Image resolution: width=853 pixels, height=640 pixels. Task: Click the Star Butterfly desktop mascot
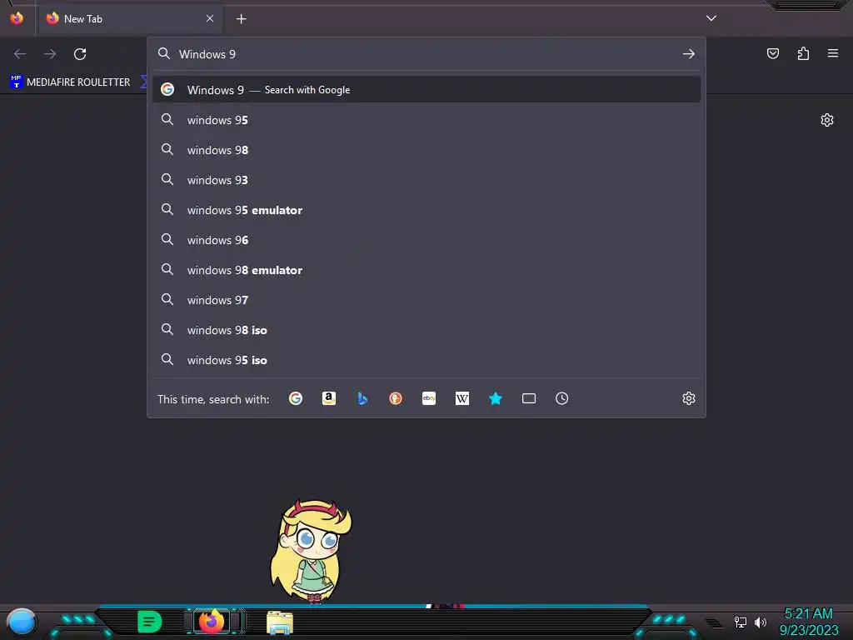pos(312,551)
